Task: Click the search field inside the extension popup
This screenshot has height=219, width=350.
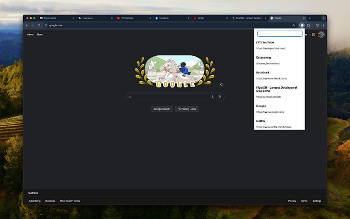Action: (279, 34)
